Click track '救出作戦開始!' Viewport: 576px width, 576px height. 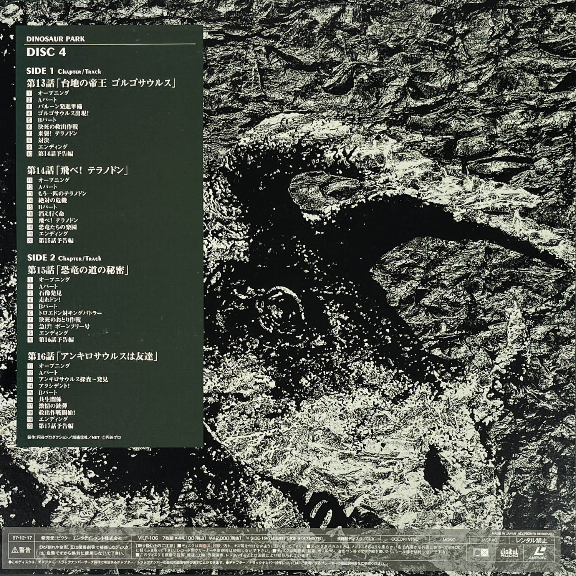57,413
